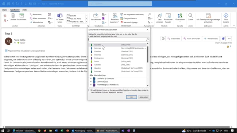
Task: Click the magnifier icon in the dialog search box
Action: tap(147, 39)
